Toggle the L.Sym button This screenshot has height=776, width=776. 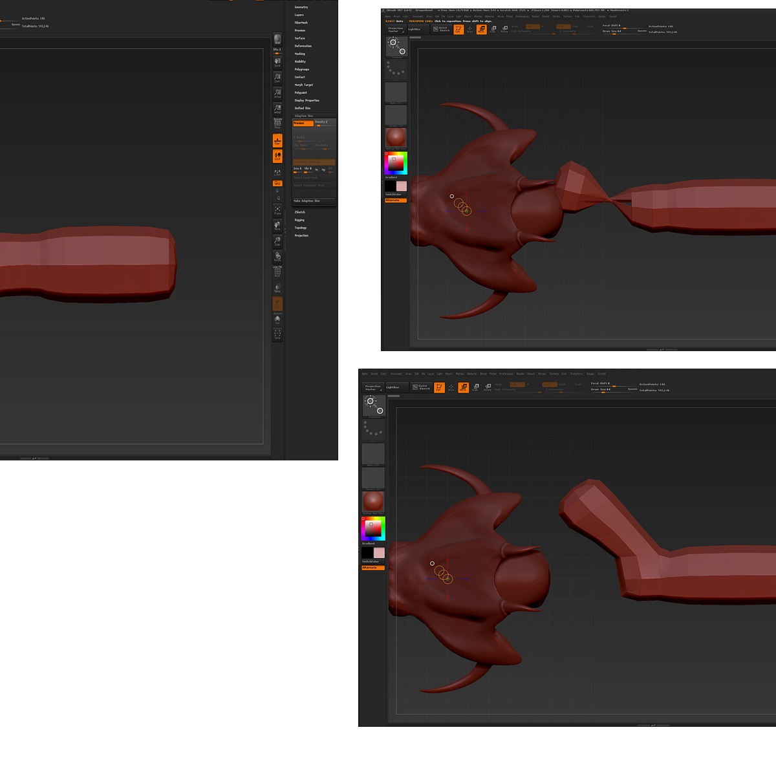tap(277, 173)
